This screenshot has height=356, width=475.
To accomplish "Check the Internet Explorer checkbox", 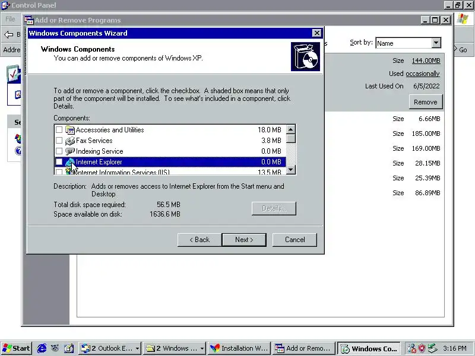I will (59, 162).
